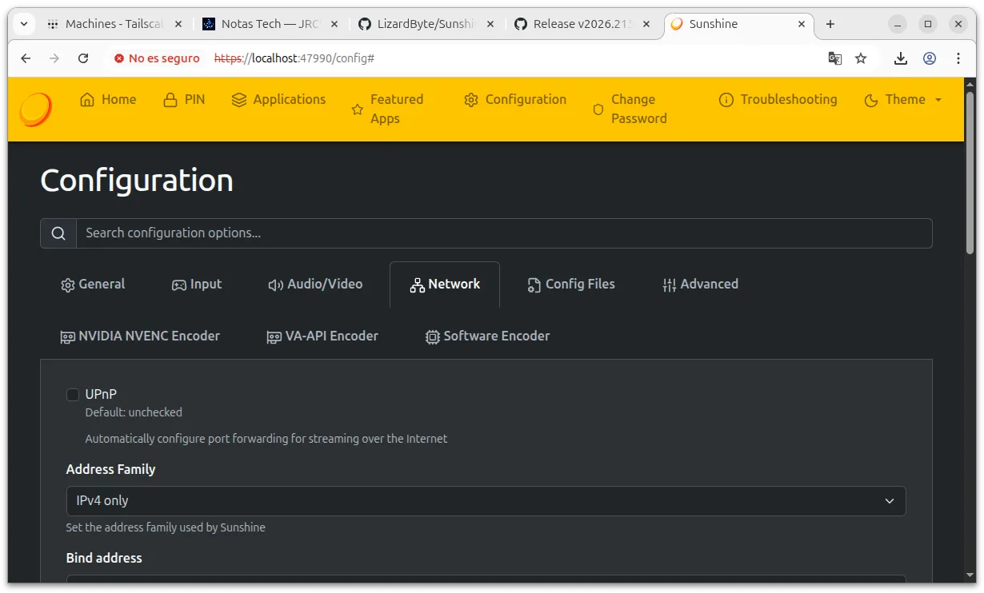The height and width of the screenshot is (593, 984).
Task: Open the Troubleshooting page
Action: coord(778,100)
